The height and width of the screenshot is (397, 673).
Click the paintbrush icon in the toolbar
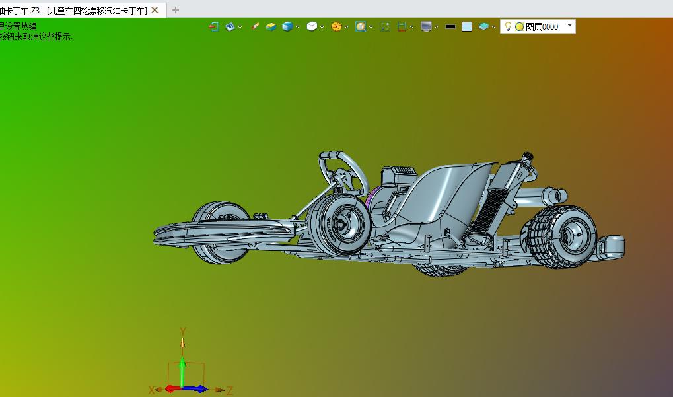coord(255,27)
